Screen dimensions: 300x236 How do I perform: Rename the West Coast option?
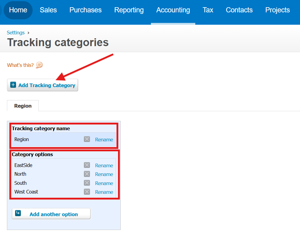point(104,192)
